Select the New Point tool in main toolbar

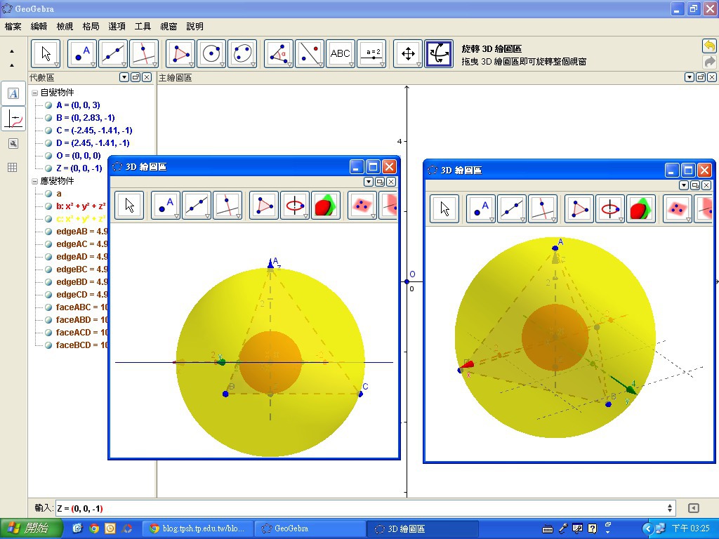tap(82, 53)
